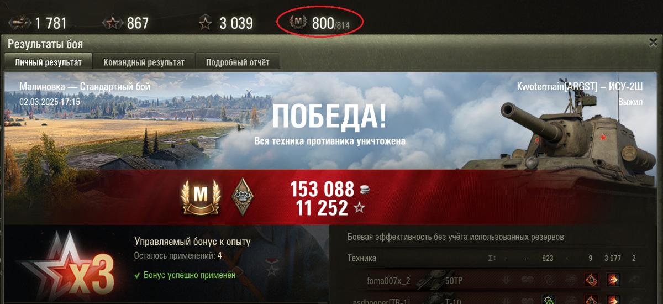Click damage dealt icon in 50TP row
663x304 pixels.
(x=613, y=281)
